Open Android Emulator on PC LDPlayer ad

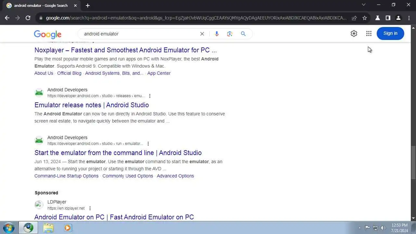pos(114,217)
